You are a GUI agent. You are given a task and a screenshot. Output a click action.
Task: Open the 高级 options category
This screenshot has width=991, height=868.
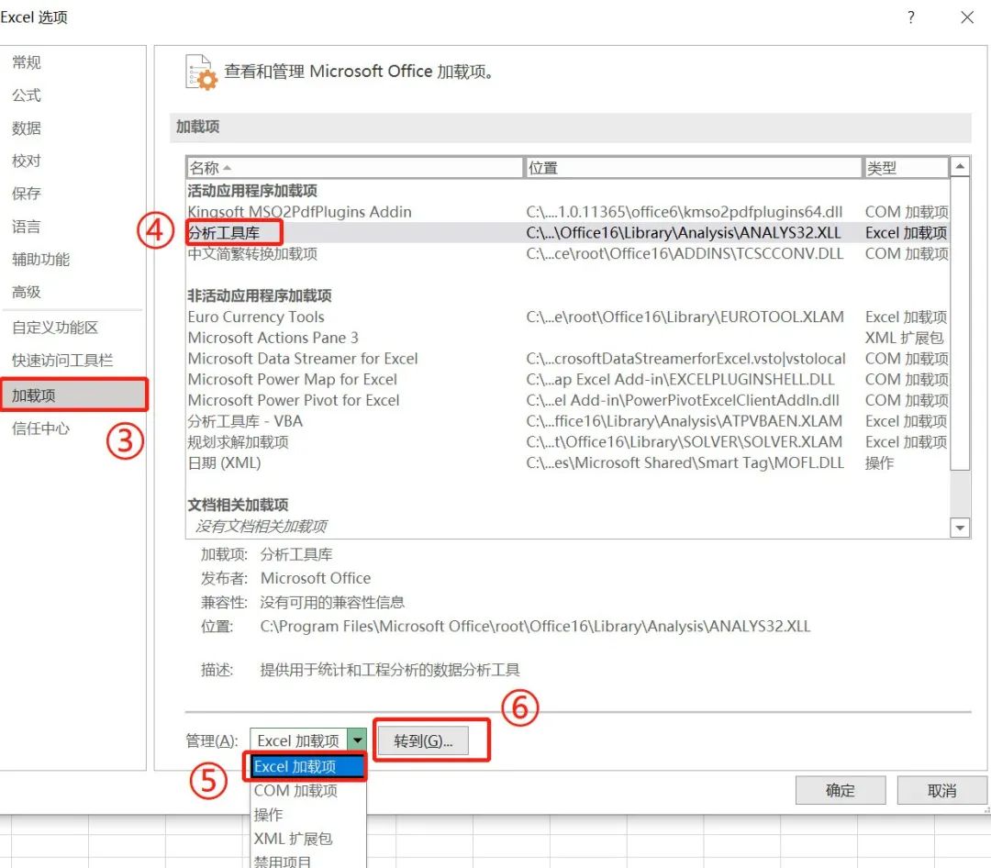pyautogui.click(x=26, y=292)
